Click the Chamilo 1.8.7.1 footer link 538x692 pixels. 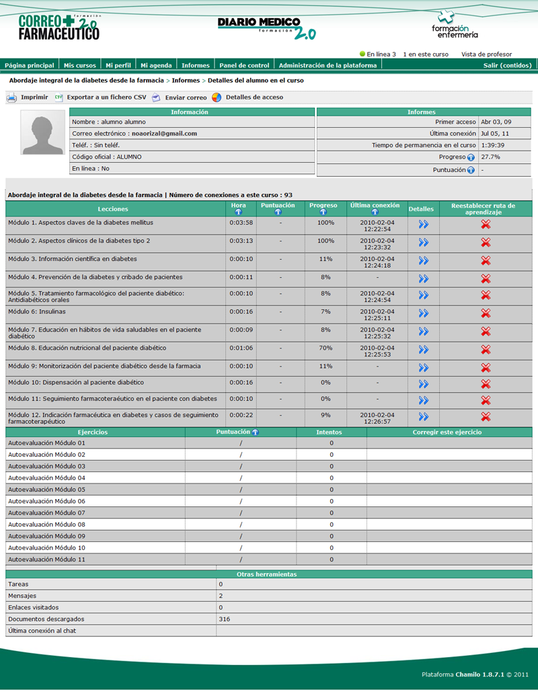[x=479, y=675]
